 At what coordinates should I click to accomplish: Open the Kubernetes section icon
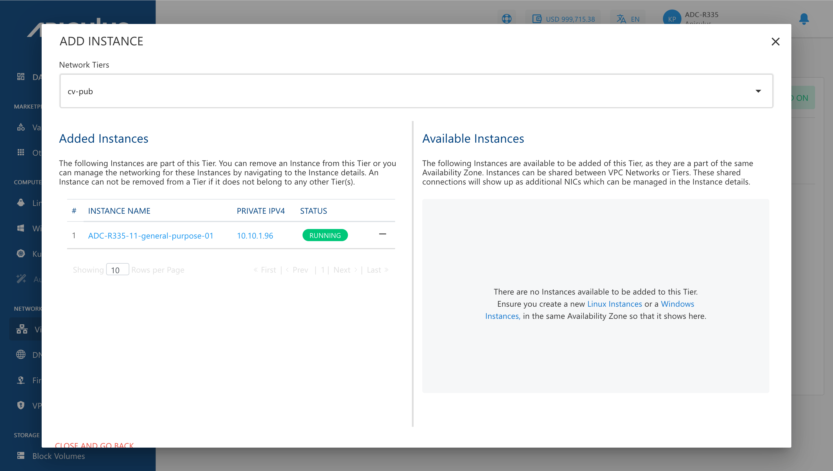pos(21,254)
